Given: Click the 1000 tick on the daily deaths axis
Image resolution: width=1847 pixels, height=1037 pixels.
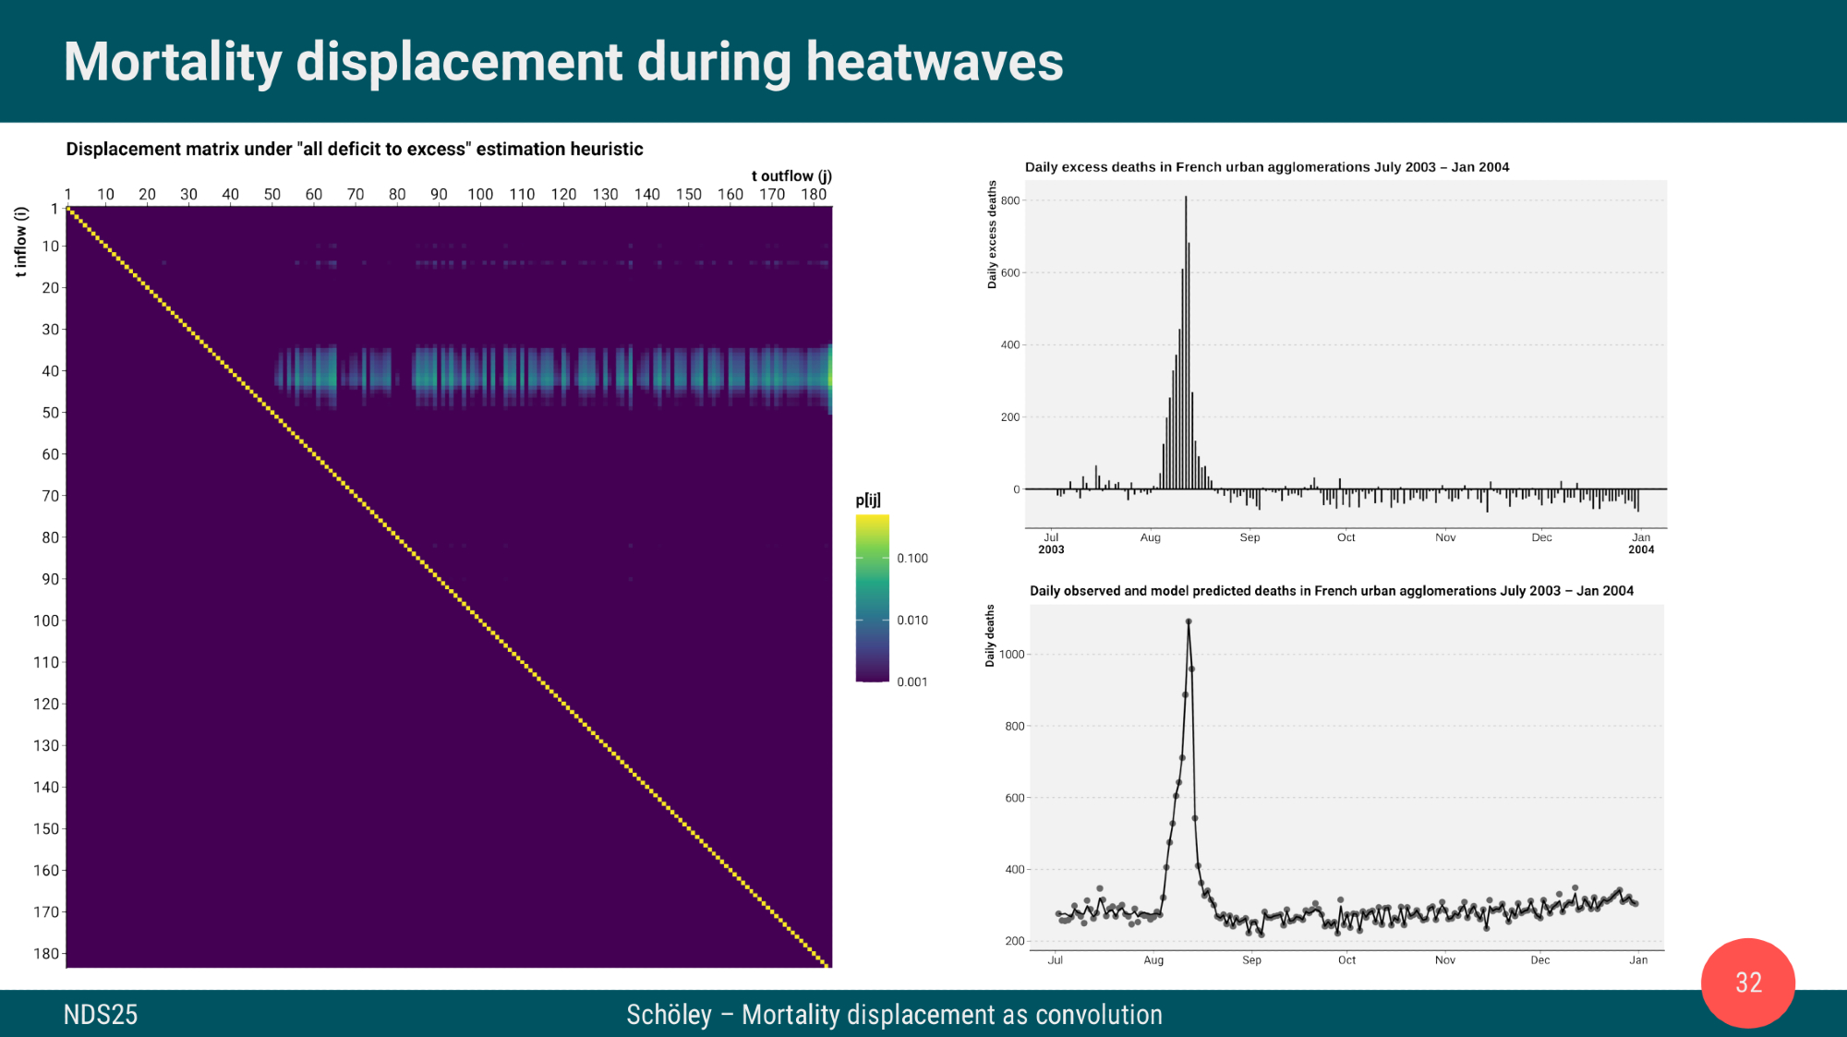Looking at the screenshot, I should click(x=1012, y=655).
